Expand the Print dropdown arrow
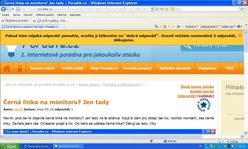Image resolution: width=248 pixels, height=149 pixels. pos(182,26)
